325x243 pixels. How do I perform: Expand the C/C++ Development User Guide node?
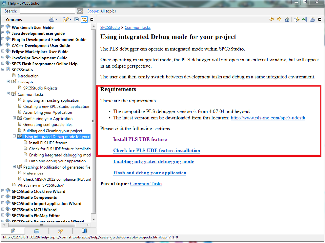click(x=3, y=45)
